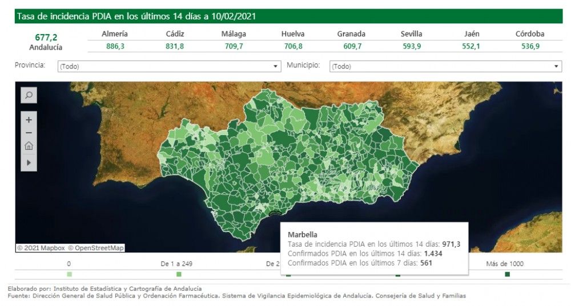Select the Granada province header
Image resolution: width=571 pixels, height=306 pixels.
point(351,34)
